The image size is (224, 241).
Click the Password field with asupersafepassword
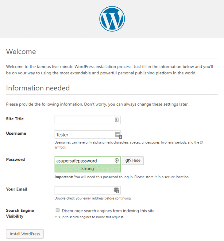(x=87, y=160)
